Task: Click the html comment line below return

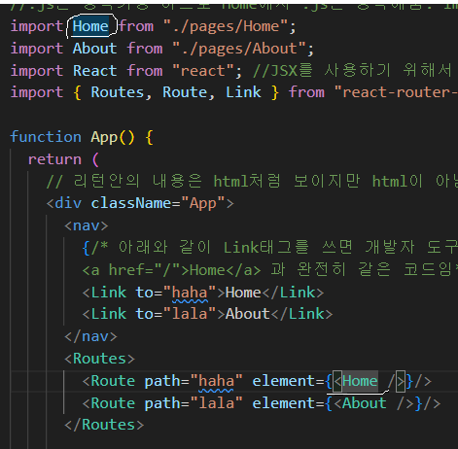Action: pyautogui.click(x=252, y=181)
